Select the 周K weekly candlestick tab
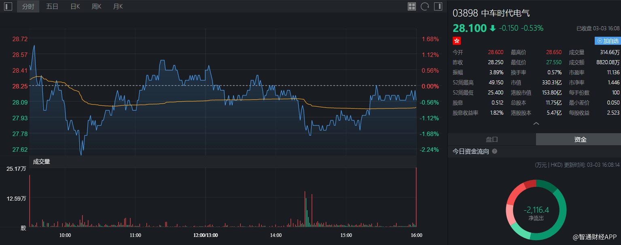Viewport: 621px width, 245px height. (97, 6)
